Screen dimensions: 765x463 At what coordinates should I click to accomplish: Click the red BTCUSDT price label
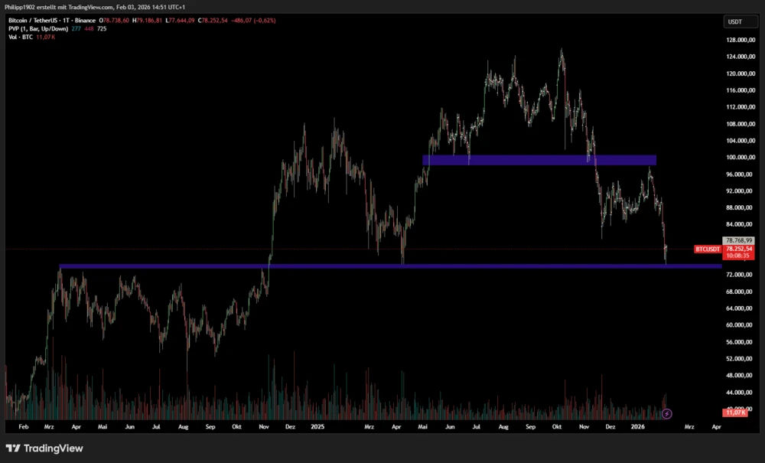pyautogui.click(x=708, y=249)
